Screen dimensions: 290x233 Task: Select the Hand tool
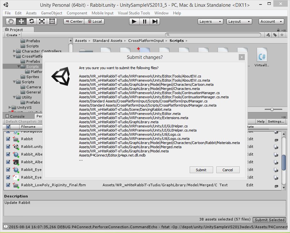pyautogui.click(x=11, y=21)
